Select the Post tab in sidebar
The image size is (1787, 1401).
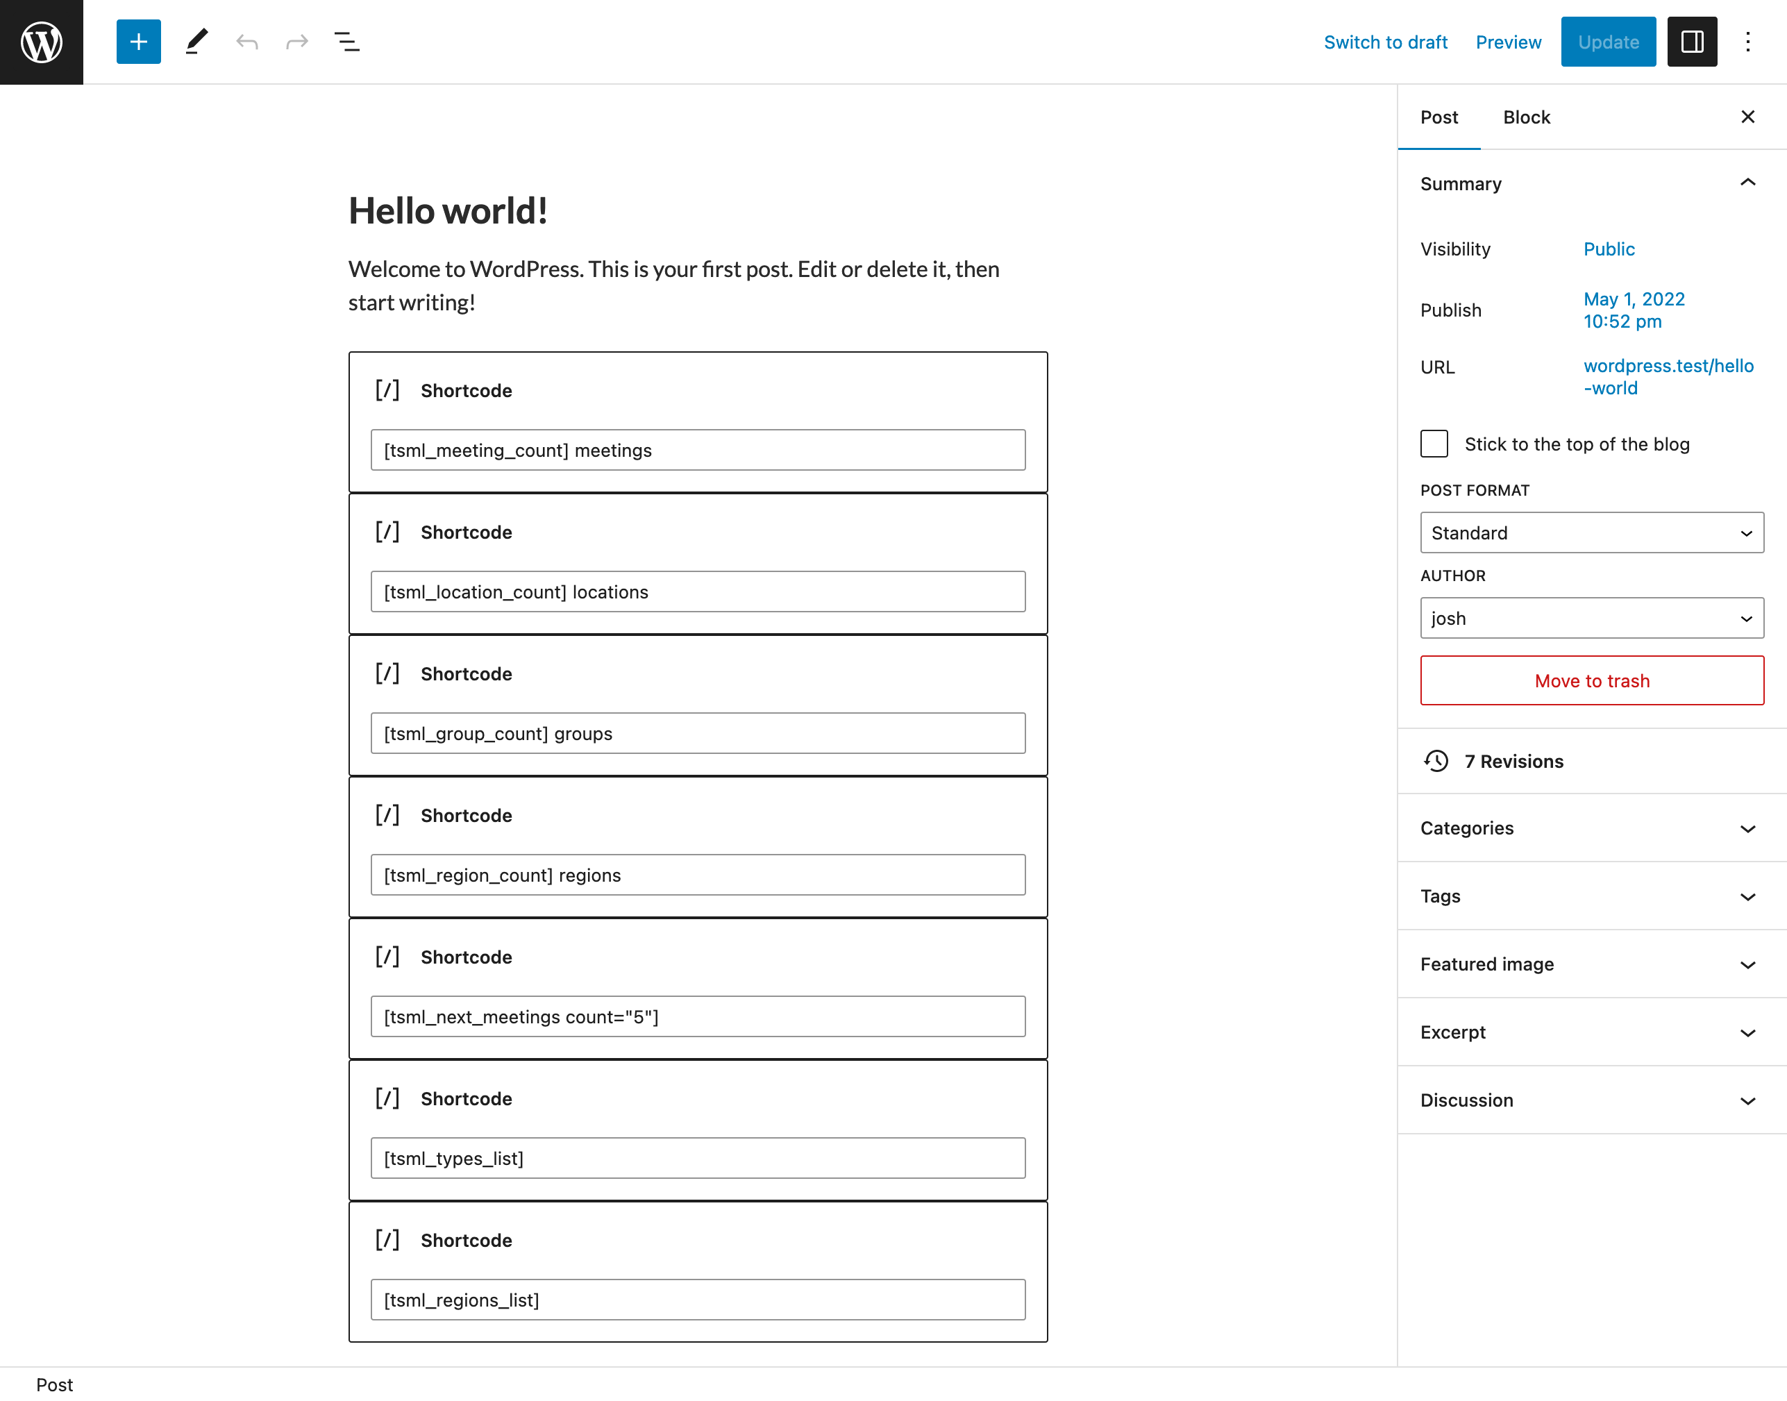point(1438,117)
